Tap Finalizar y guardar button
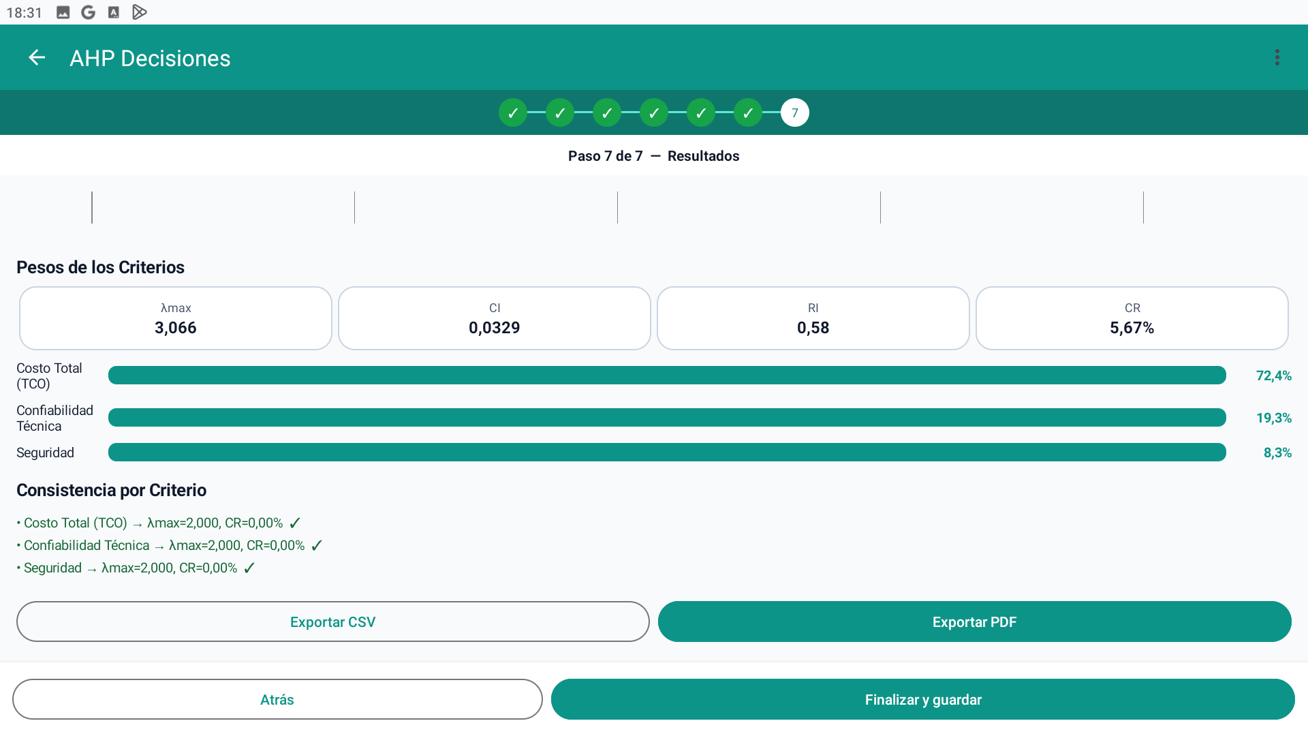This screenshot has width=1308, height=736. point(923,699)
